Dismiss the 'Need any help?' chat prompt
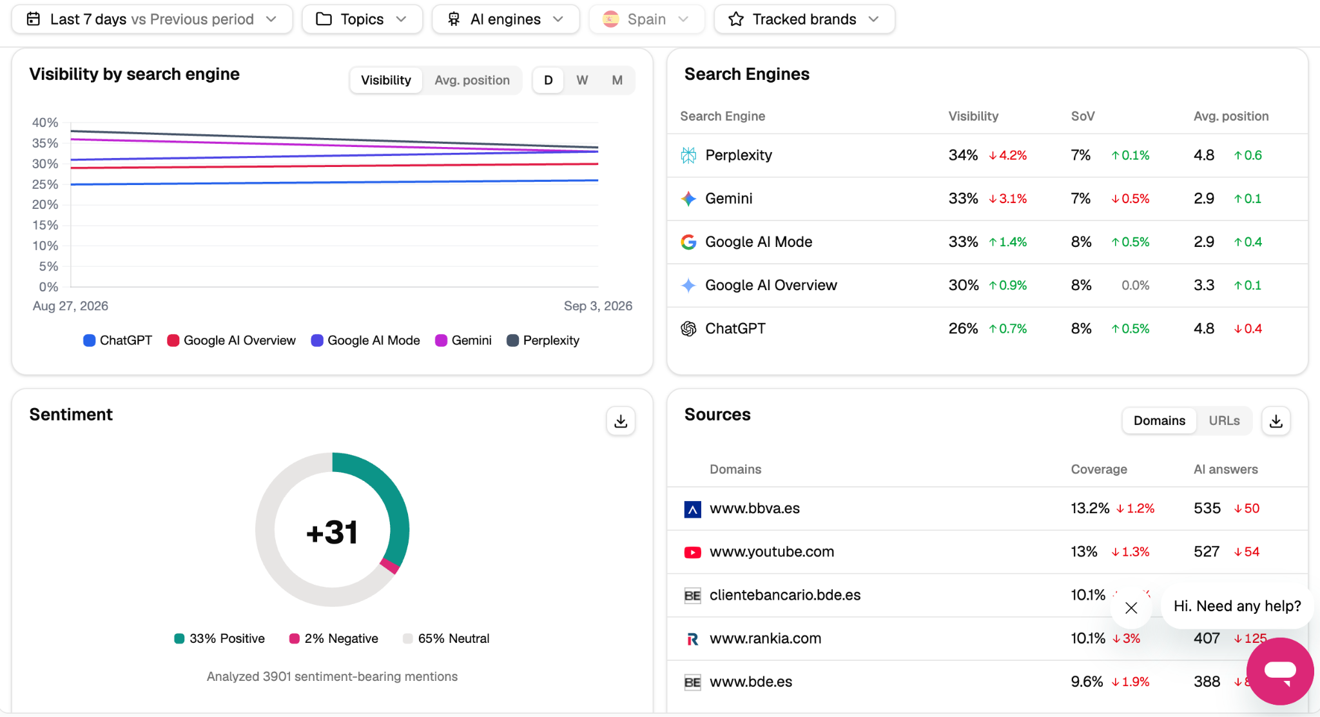This screenshot has width=1320, height=717. point(1131,608)
